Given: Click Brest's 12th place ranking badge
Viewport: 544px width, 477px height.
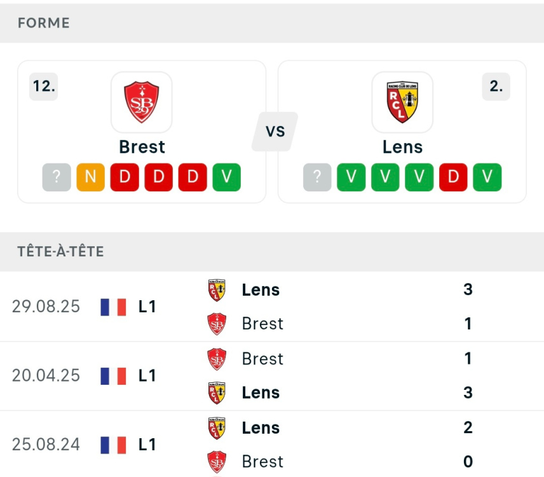Looking at the screenshot, I should coord(44,87).
